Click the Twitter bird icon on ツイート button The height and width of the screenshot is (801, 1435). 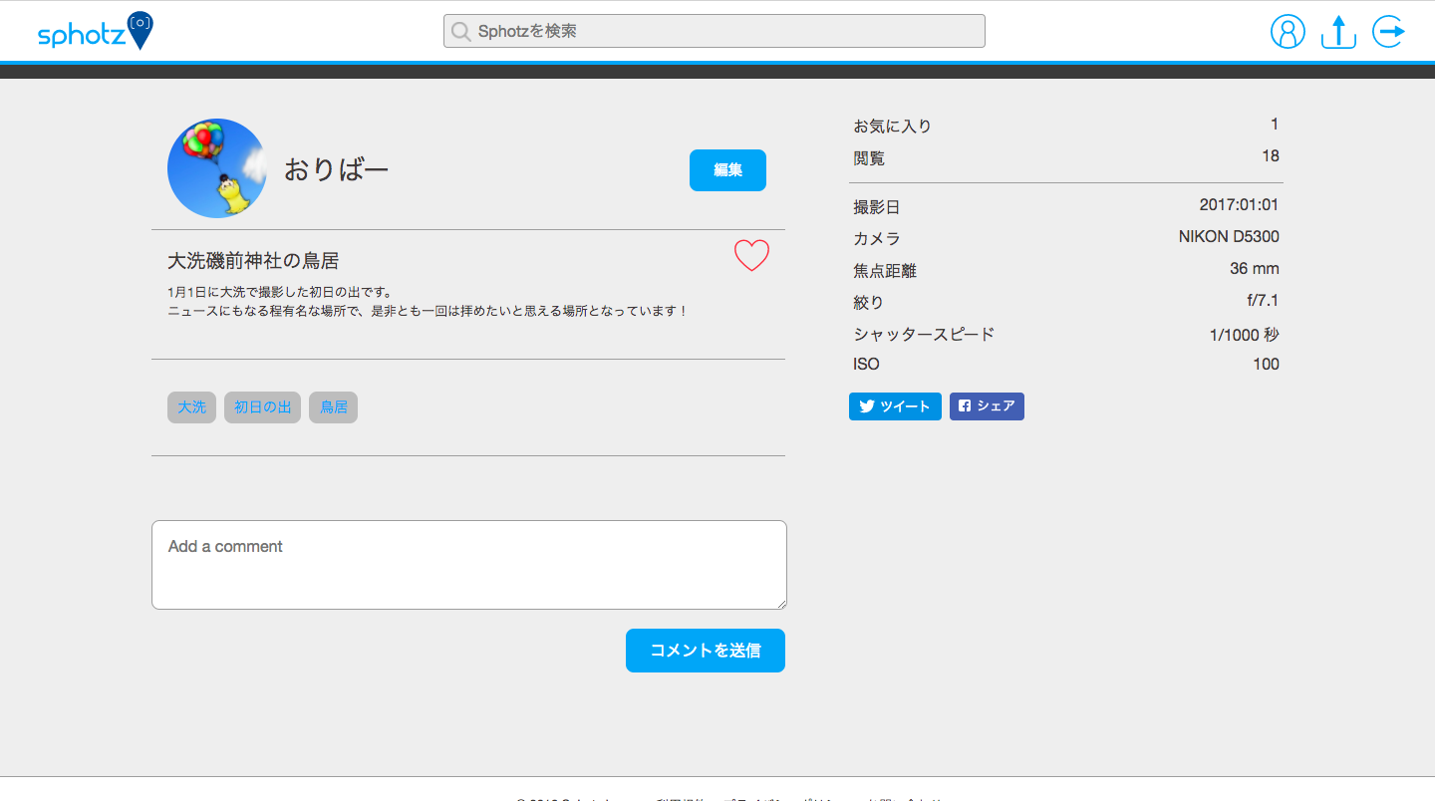[x=865, y=405]
